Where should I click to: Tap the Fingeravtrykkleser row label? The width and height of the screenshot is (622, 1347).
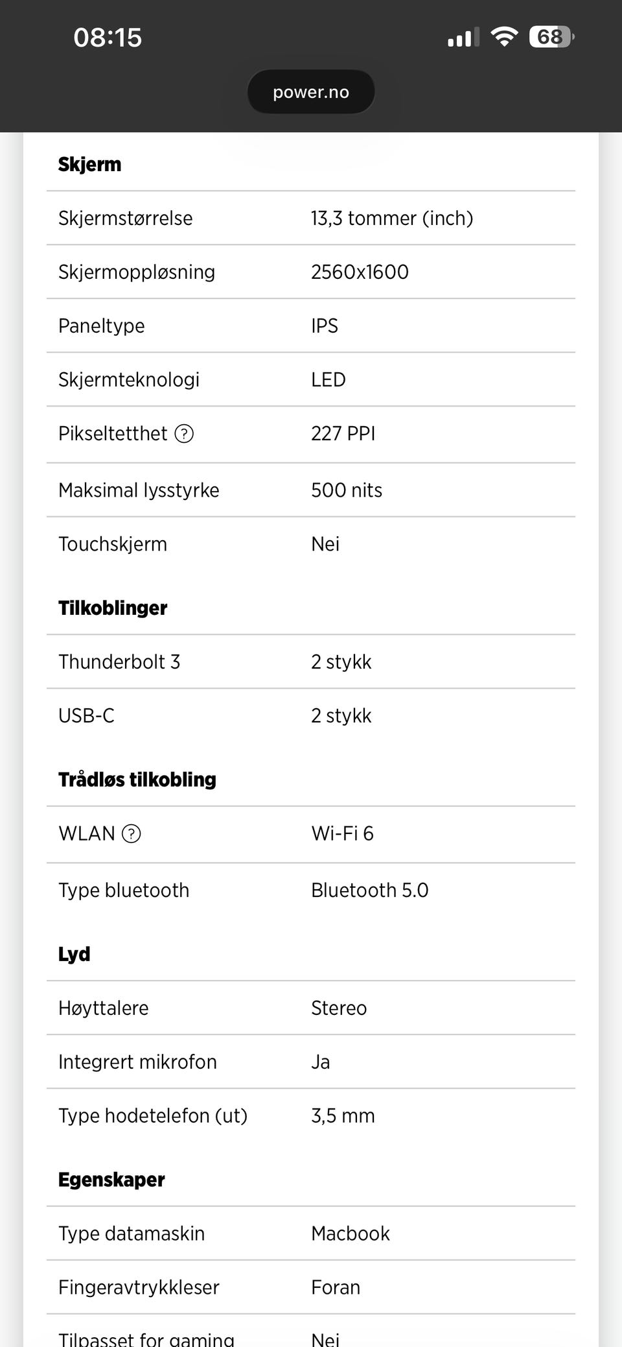click(x=139, y=1287)
